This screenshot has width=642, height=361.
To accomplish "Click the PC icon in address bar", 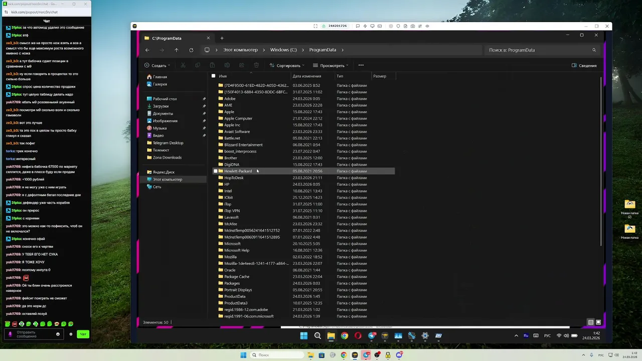I will click(x=207, y=50).
